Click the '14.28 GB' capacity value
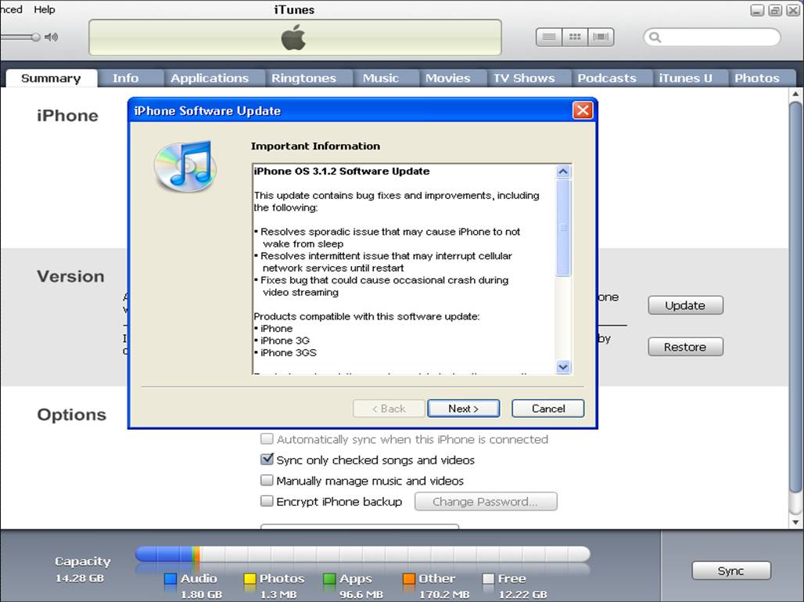Image resolution: width=804 pixels, height=602 pixels. pyautogui.click(x=80, y=578)
